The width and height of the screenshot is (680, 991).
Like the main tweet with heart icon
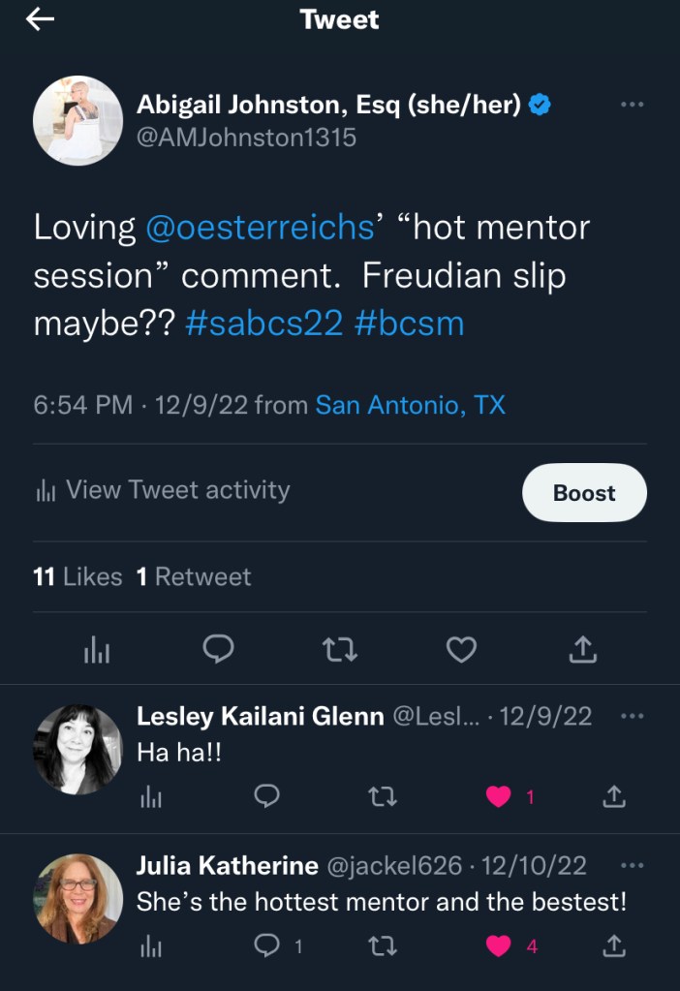click(461, 651)
